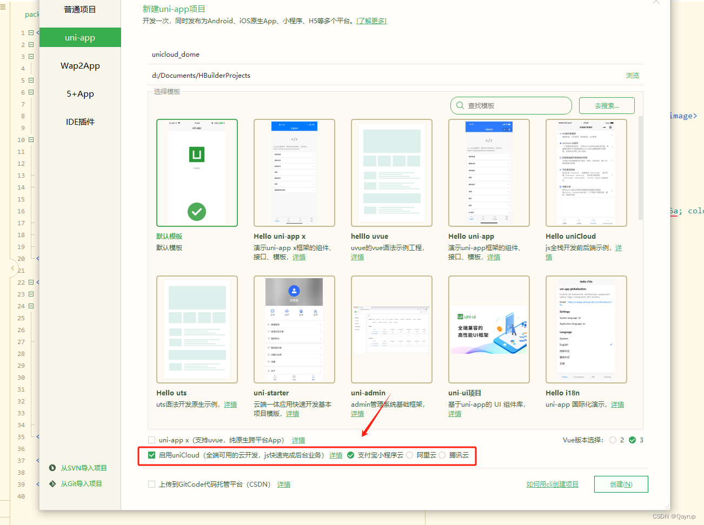
Task: Select the uni-app project type tab
Action: pos(80,38)
